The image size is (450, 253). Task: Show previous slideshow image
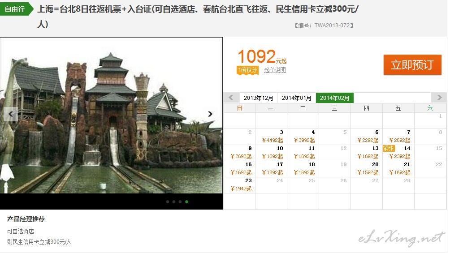tap(11, 114)
